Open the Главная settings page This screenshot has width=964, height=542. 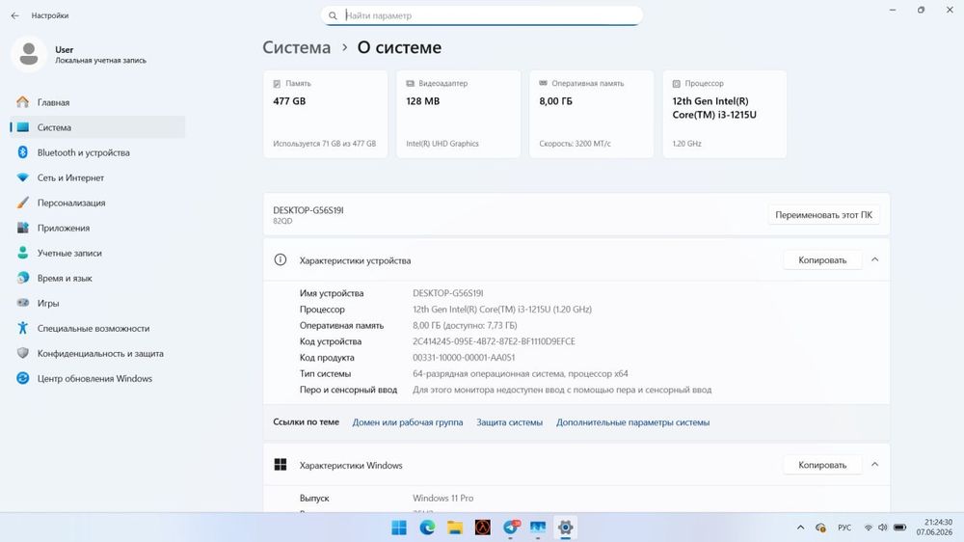pyautogui.click(x=97, y=102)
